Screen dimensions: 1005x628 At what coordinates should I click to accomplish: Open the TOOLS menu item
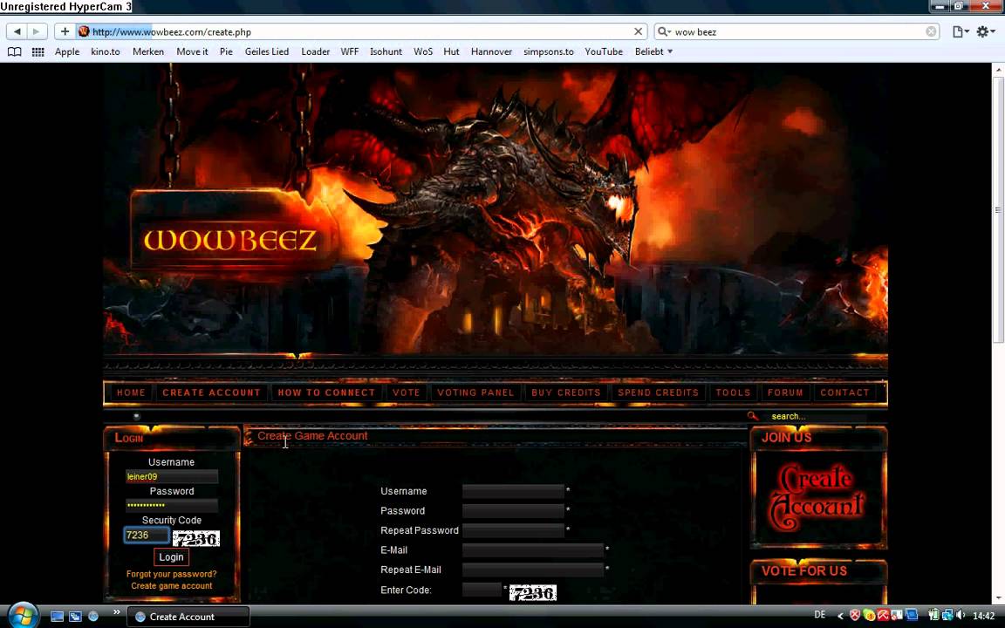(733, 392)
